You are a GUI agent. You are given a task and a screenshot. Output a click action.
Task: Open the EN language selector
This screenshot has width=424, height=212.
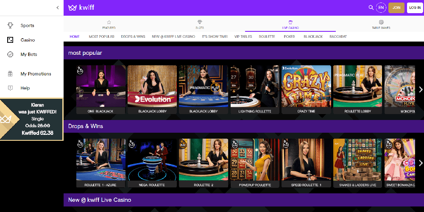(x=381, y=8)
